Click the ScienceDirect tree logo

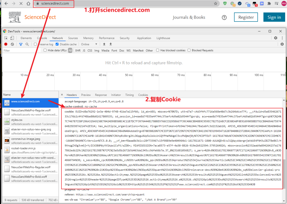coord(15,17)
